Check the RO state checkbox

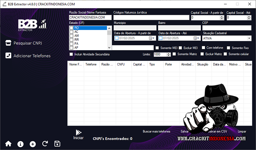[72, 28]
